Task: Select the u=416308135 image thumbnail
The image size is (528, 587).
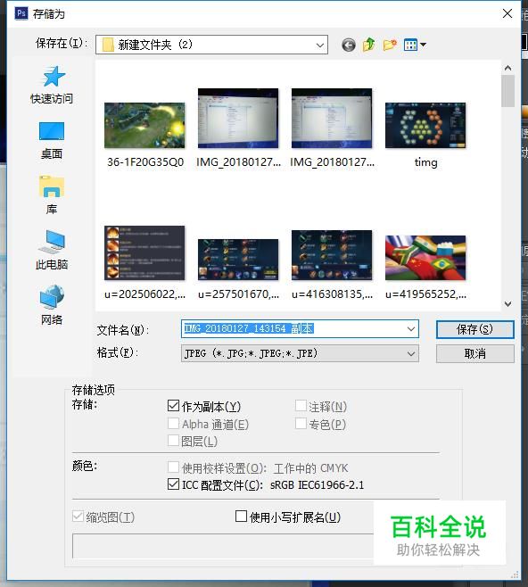Action: click(x=332, y=255)
